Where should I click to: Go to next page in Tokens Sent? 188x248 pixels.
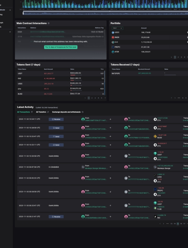coord(105,98)
